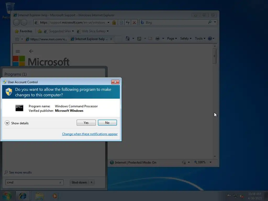The height and width of the screenshot is (201, 268).
Task: Open the Tools menu
Action: 200,38
